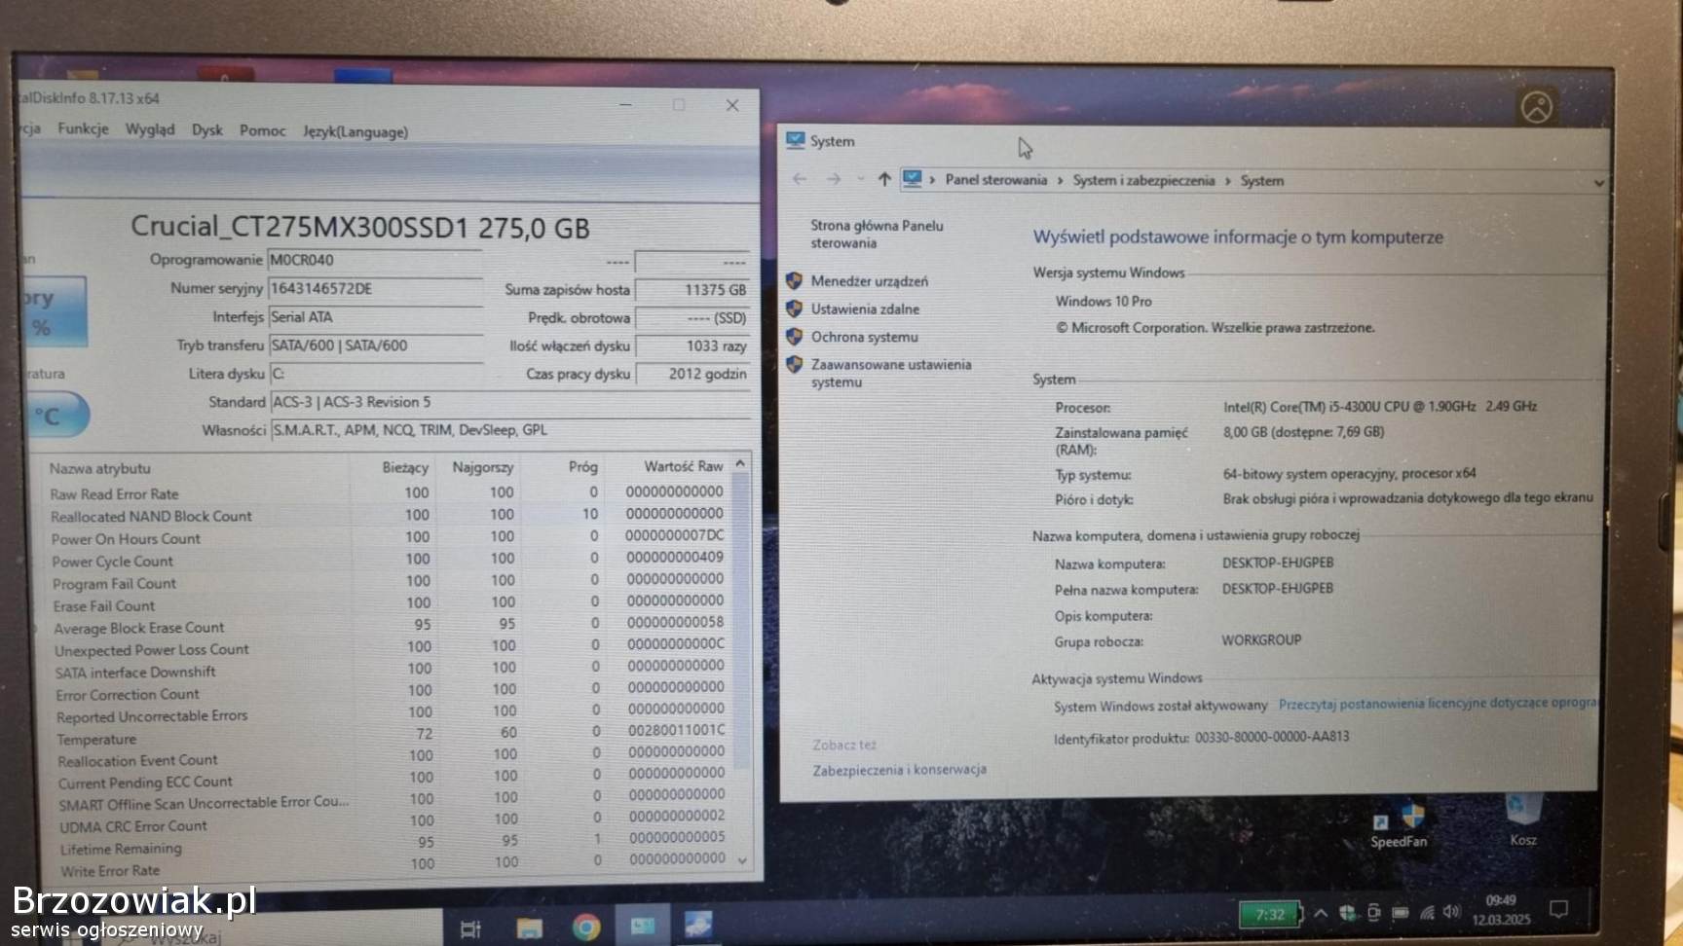Click the System window title icon
This screenshot has width=1683, height=946.
pyautogui.click(x=796, y=140)
